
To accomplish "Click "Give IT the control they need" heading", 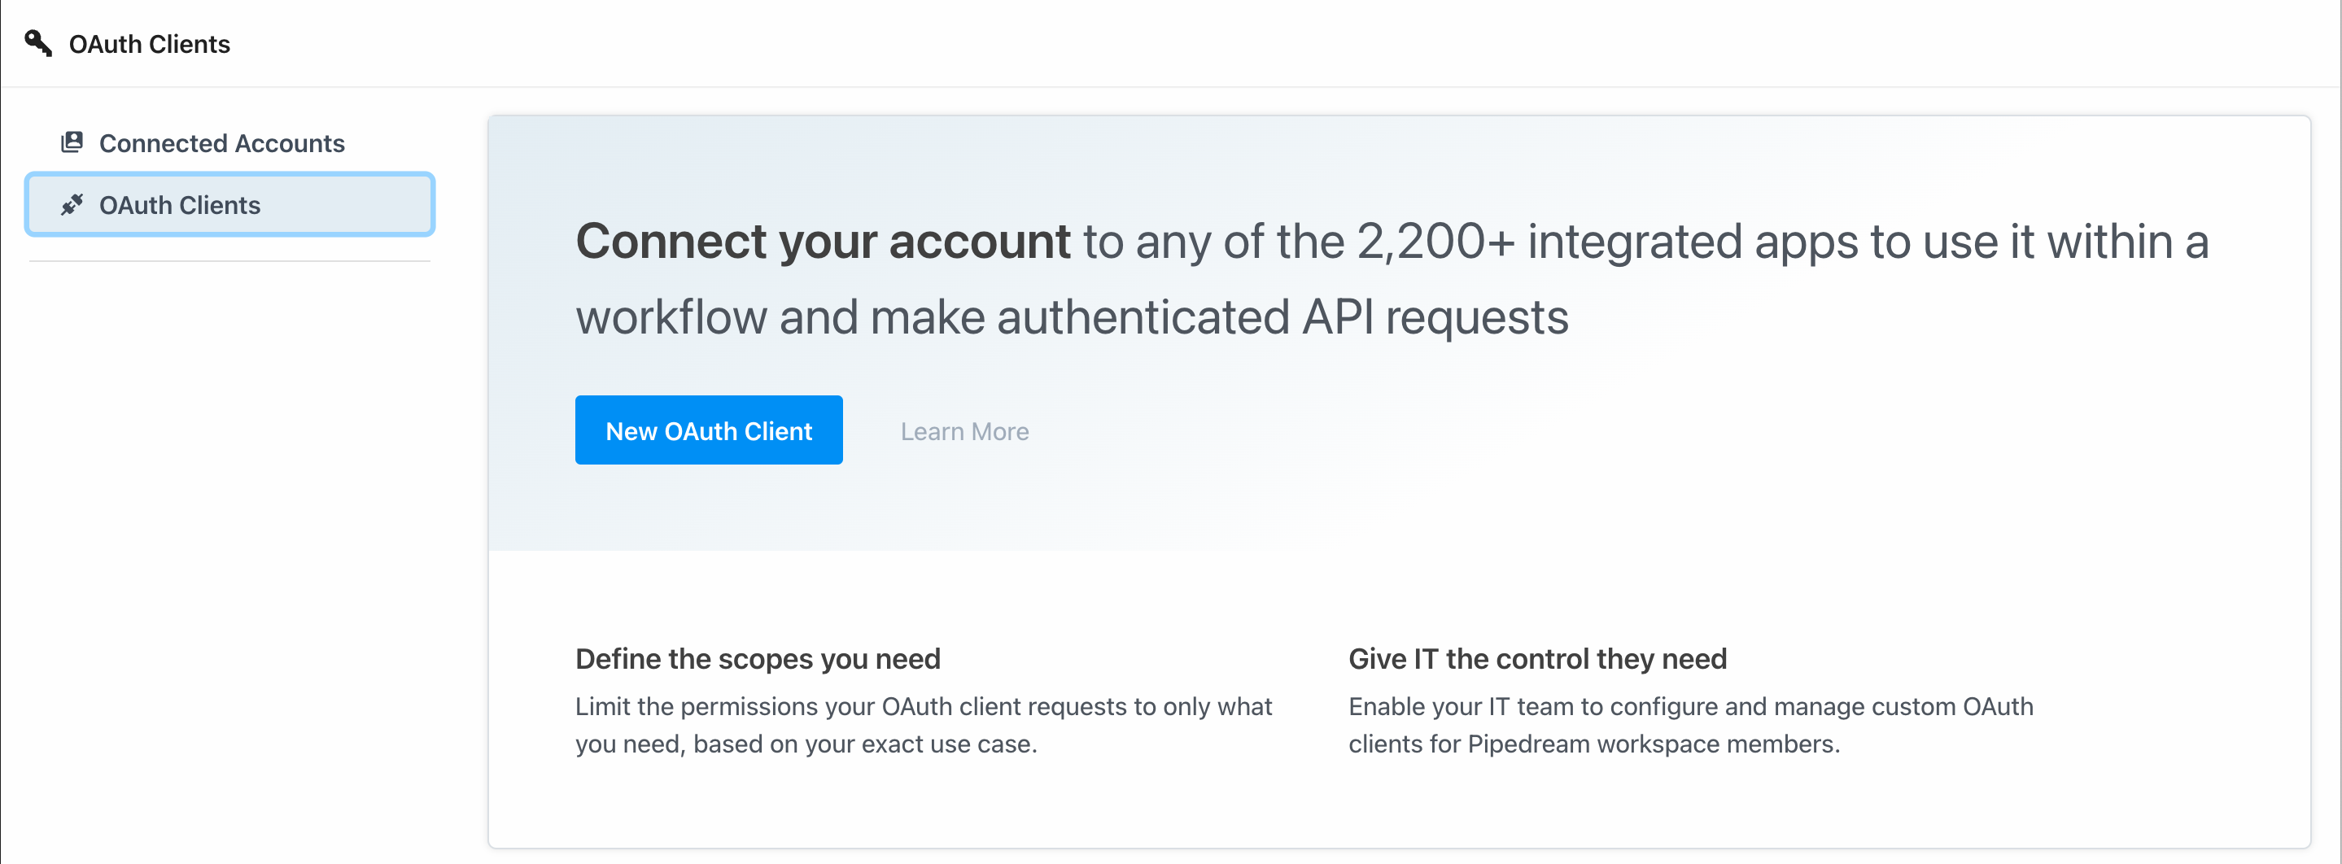I will [x=1536, y=659].
